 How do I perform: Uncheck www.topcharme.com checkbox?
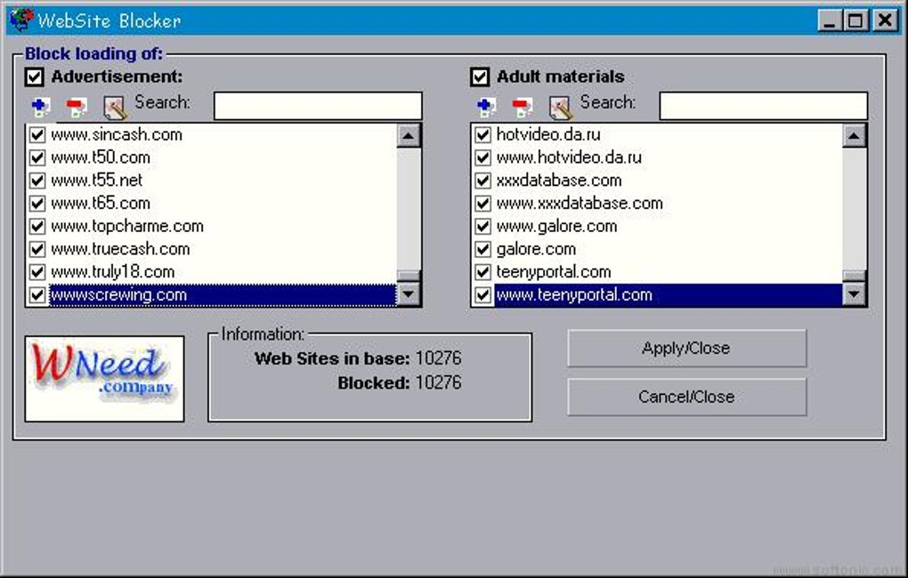(37, 226)
